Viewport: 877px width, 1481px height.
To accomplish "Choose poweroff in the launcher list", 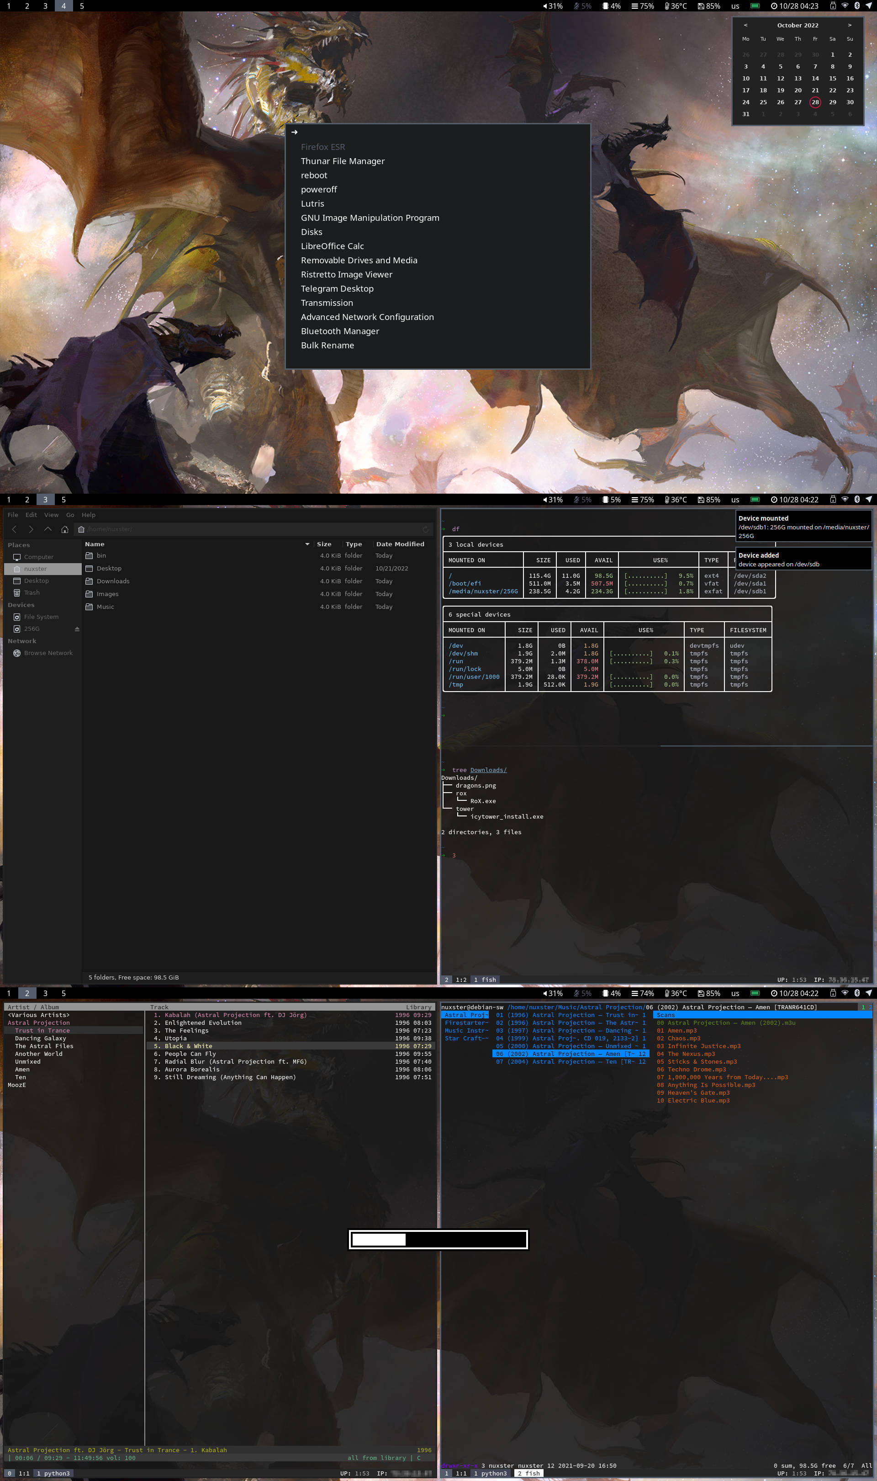I will tap(438, 190).
